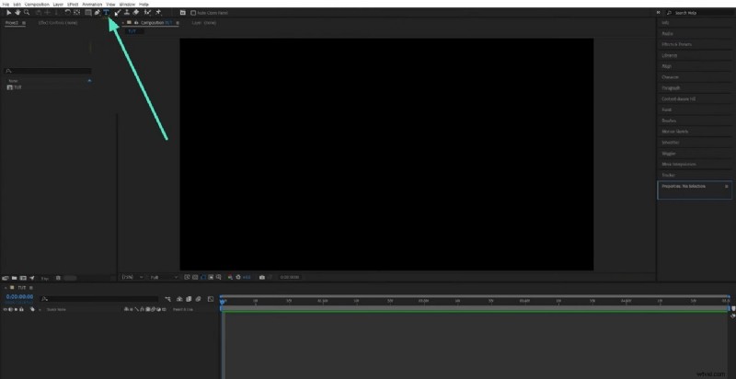Open the Edit menu

click(x=17, y=5)
